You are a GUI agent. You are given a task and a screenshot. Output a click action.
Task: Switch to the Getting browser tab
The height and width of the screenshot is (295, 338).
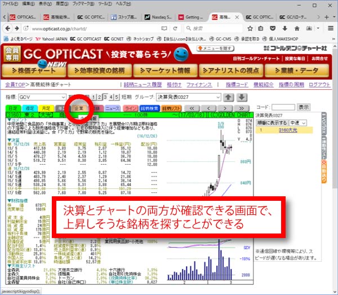(x=191, y=17)
